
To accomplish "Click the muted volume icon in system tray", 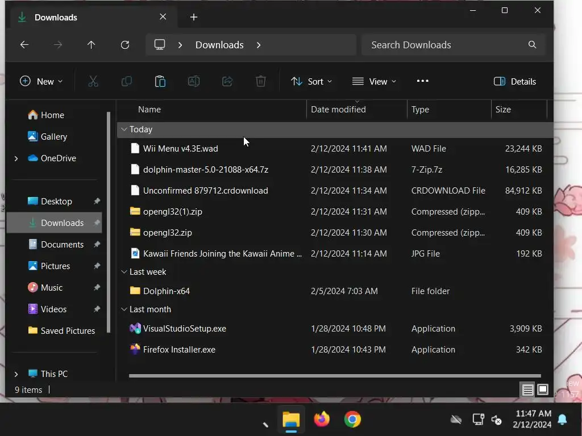I will (496, 420).
